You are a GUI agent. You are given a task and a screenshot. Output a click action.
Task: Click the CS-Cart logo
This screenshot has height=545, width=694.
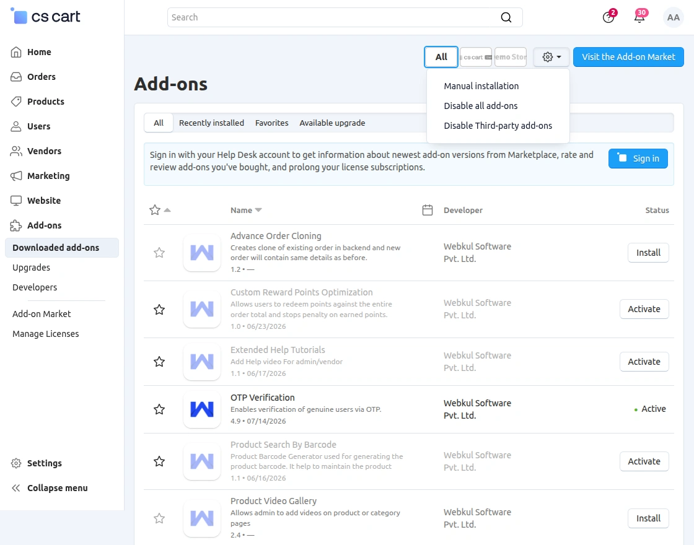[x=45, y=16]
